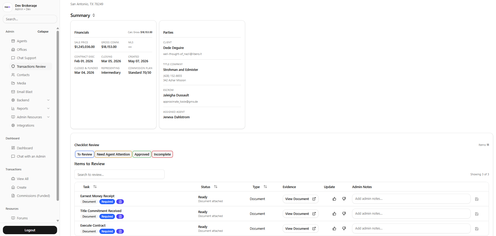
Task: Sort checklist by Task column
Action: tap(95, 187)
